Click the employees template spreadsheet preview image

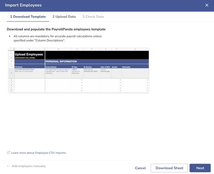click(79, 70)
